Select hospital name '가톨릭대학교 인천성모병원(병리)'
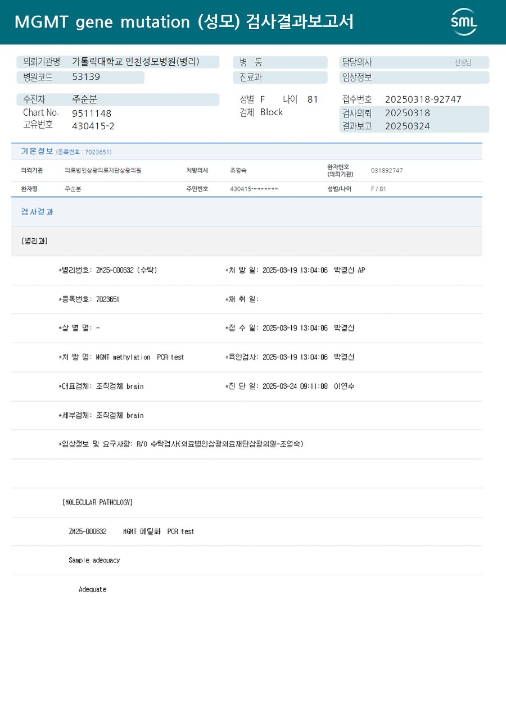The height and width of the screenshot is (714, 506). coord(135,62)
